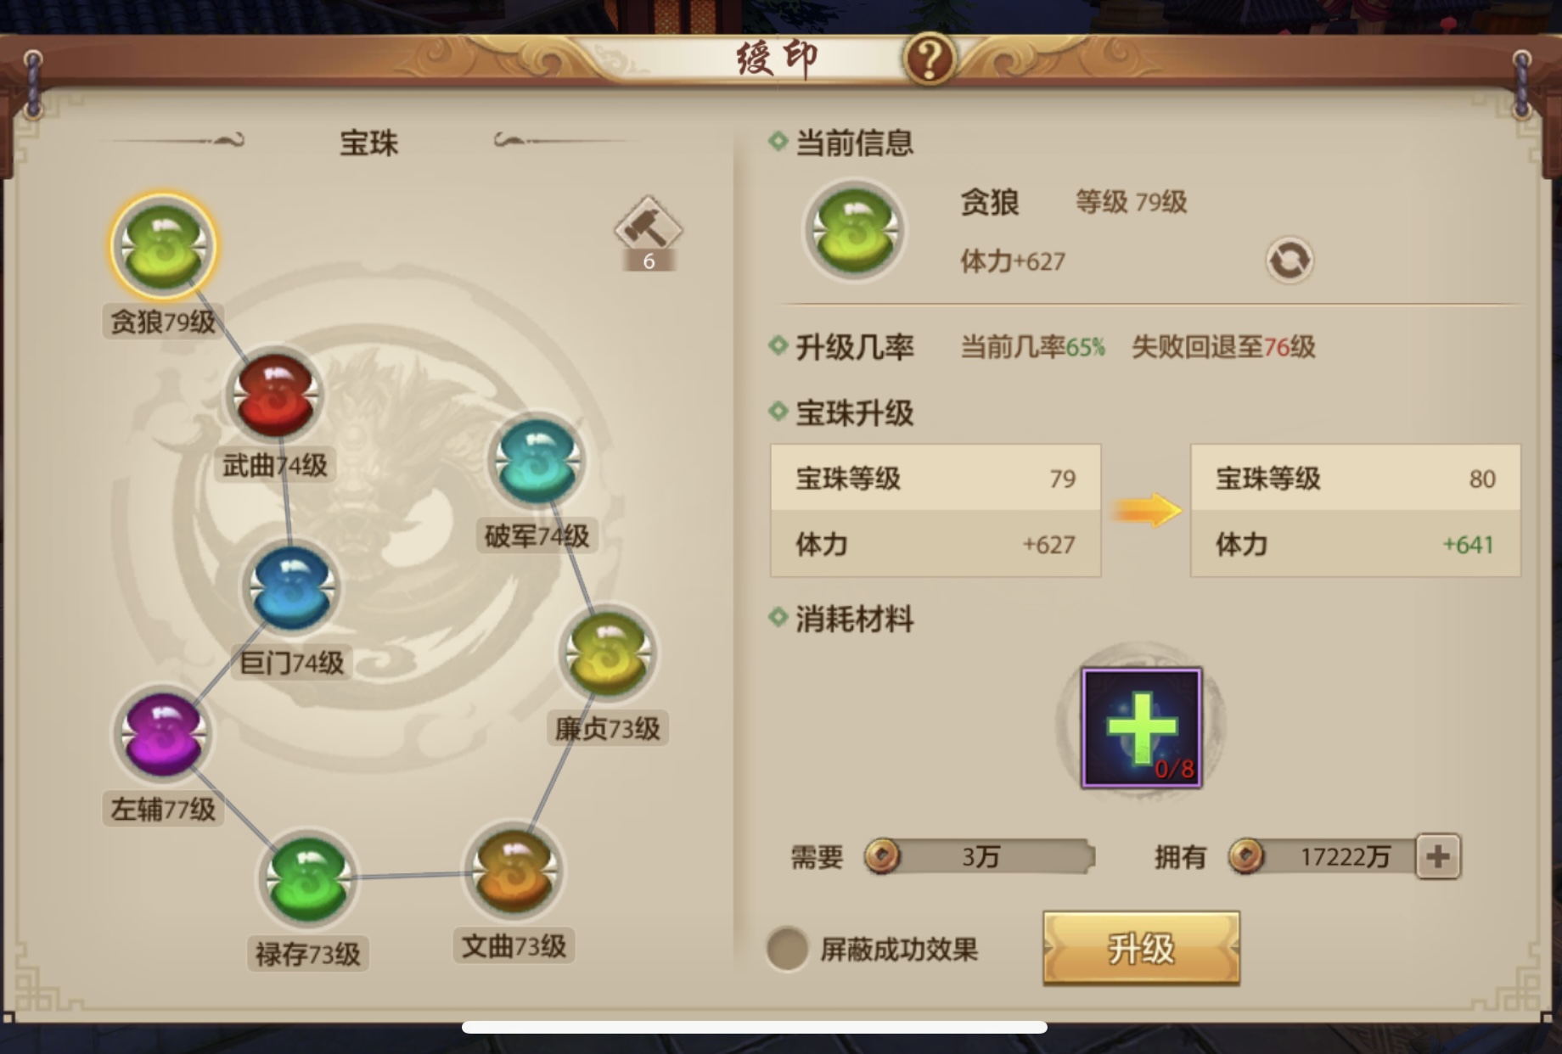The height and width of the screenshot is (1054, 1562).
Task: Open the help question mark icon
Action: 930,59
